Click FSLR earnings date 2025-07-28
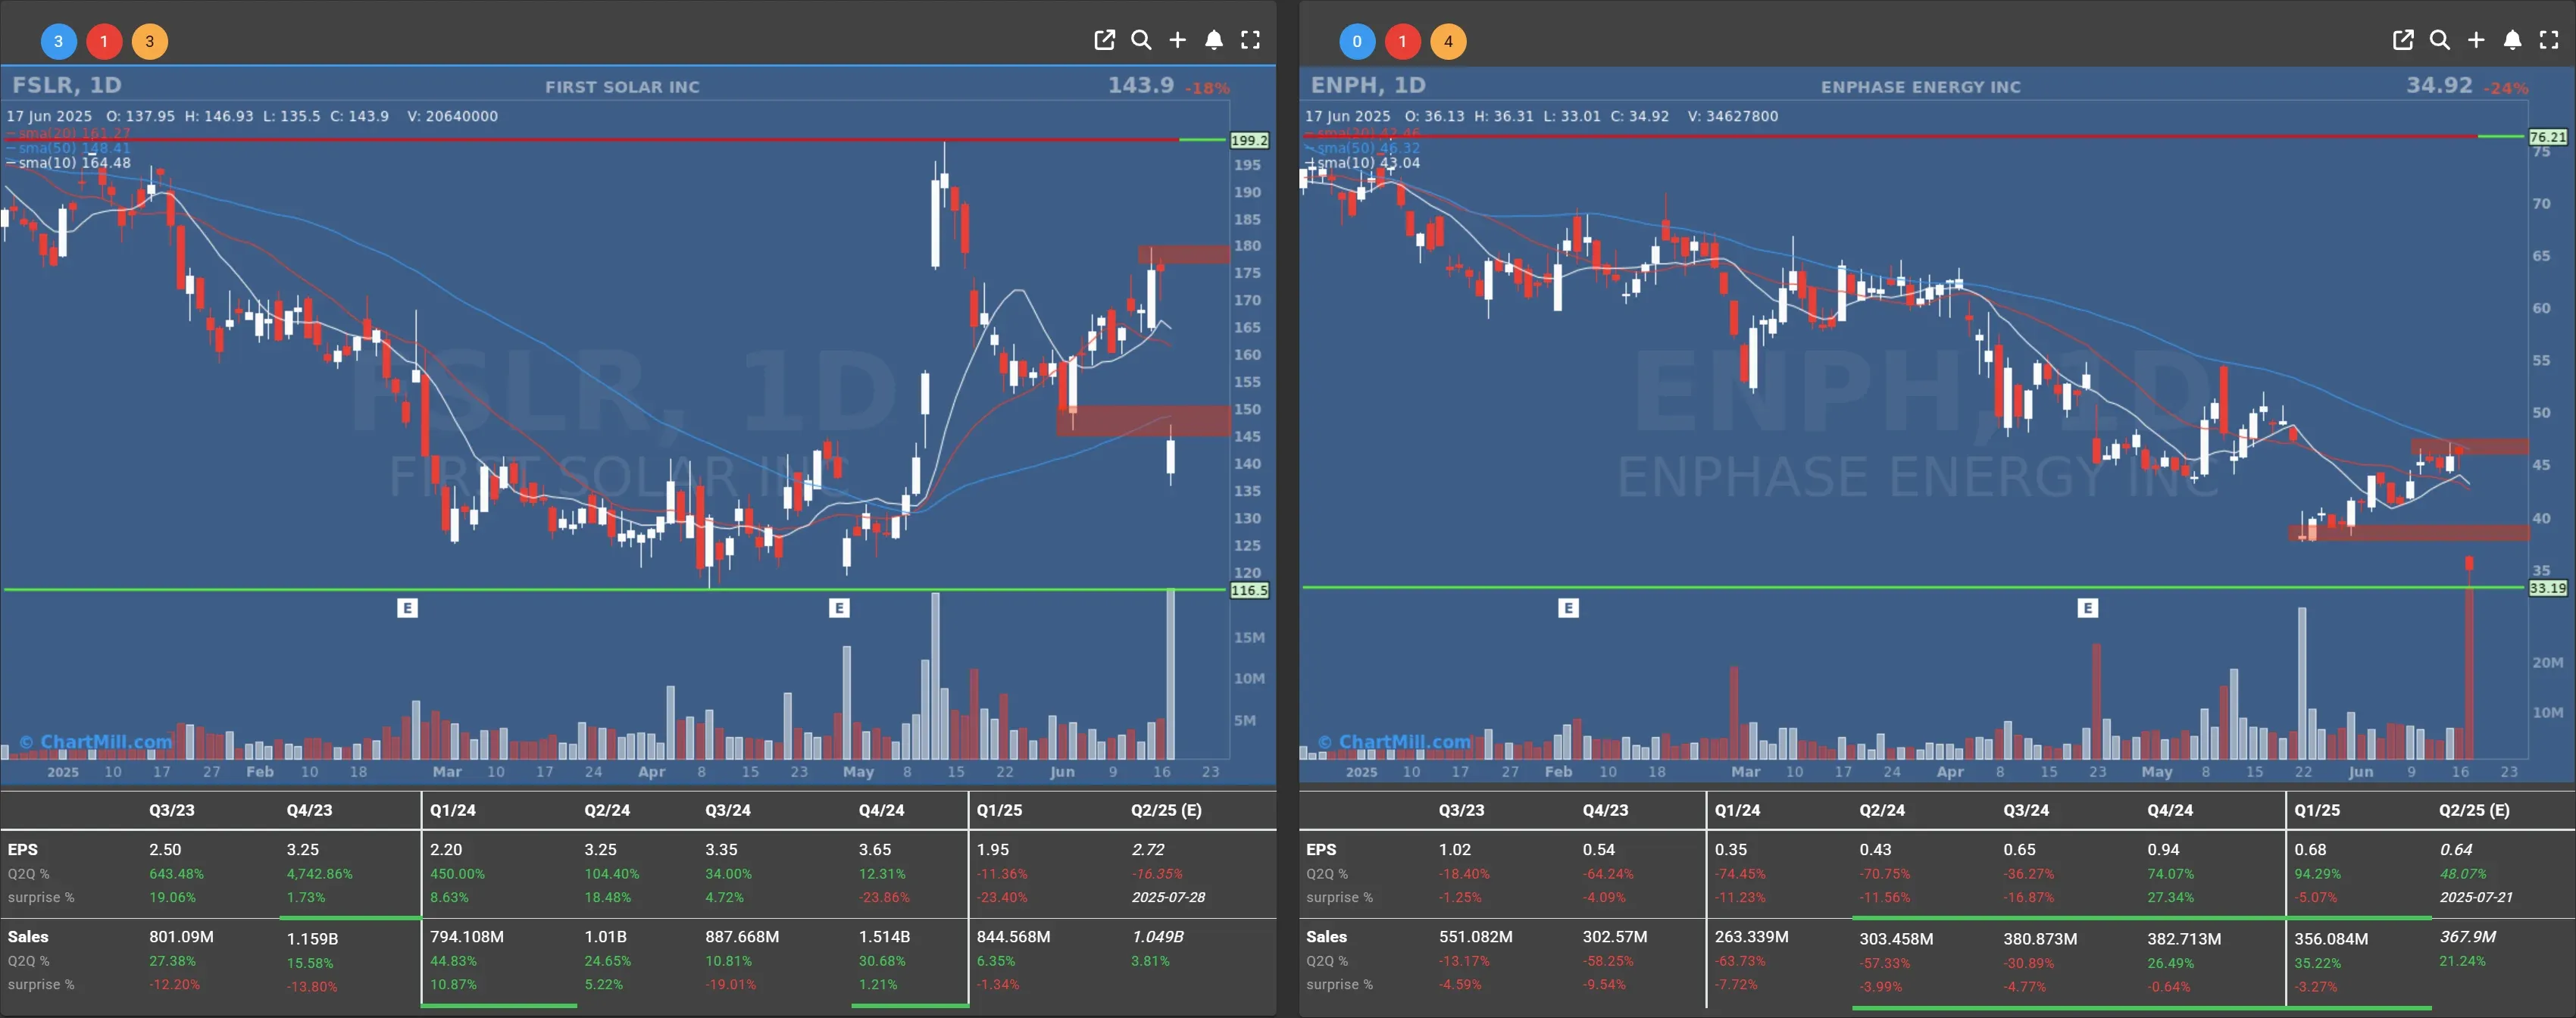 (1168, 897)
